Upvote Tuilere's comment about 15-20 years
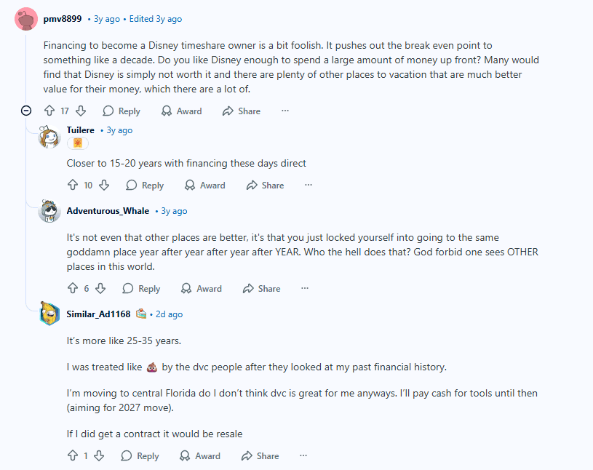This screenshot has height=470, width=593. pyautogui.click(x=73, y=186)
